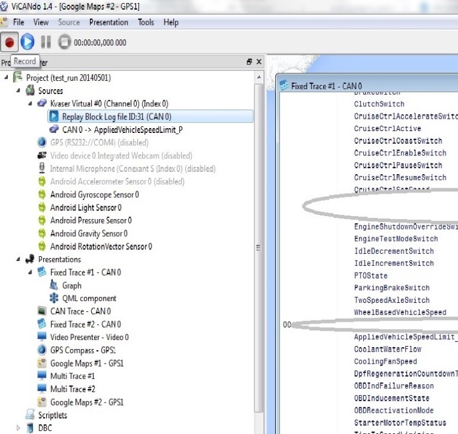The height and width of the screenshot is (434, 458).
Task: Click the OBDInducementState signal
Action: (392, 398)
